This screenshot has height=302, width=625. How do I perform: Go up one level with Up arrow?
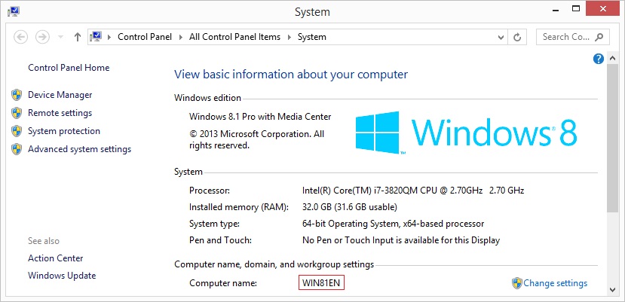pyautogui.click(x=78, y=37)
